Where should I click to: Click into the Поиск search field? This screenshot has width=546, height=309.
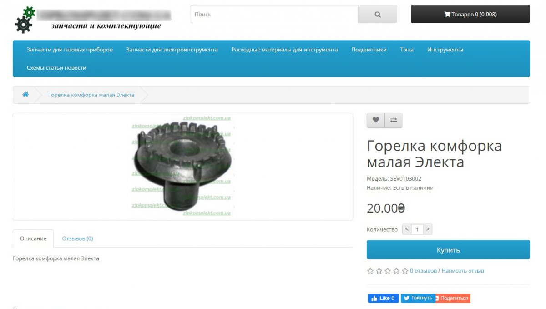274,14
